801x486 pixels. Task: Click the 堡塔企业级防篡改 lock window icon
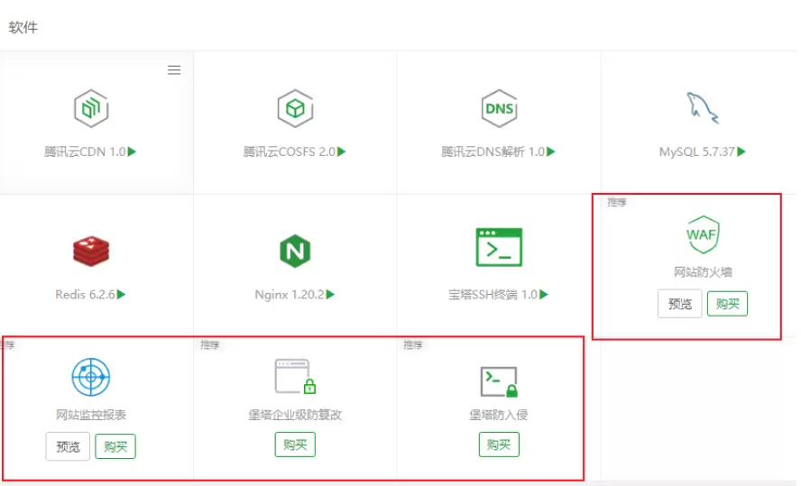coord(295,377)
